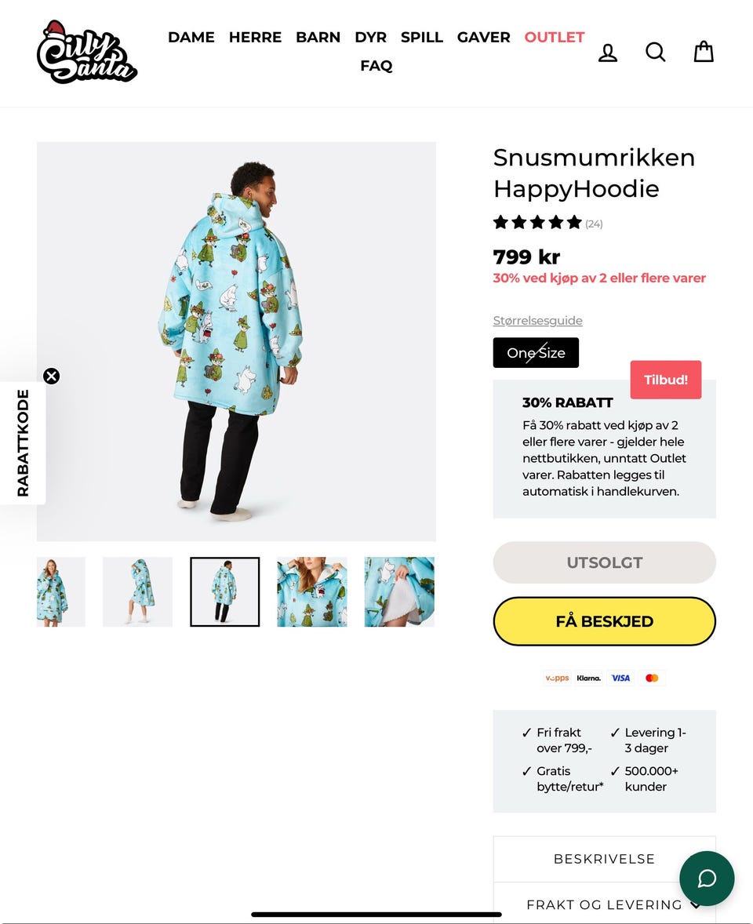Click the Få beskjed button
This screenshot has width=753, height=924.
point(605,621)
